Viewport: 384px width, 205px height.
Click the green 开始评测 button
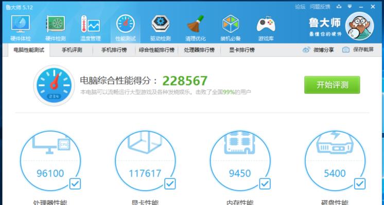332,85
